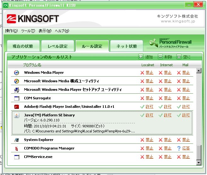The width and height of the screenshot is (207, 175).
Task: Click the rule list scroll down arrow
Action: pos(199,163)
